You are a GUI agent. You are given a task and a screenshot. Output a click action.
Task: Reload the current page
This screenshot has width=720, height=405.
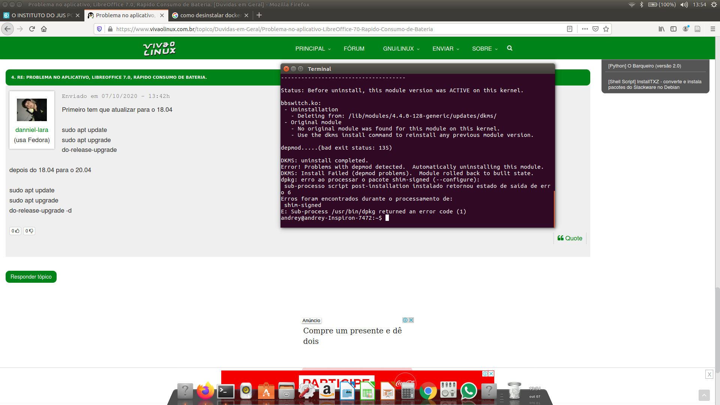pos(32,29)
